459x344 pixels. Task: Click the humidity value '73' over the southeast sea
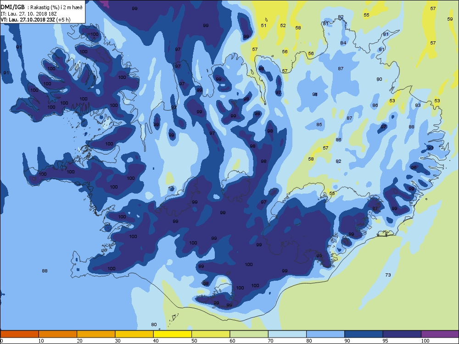388,275
